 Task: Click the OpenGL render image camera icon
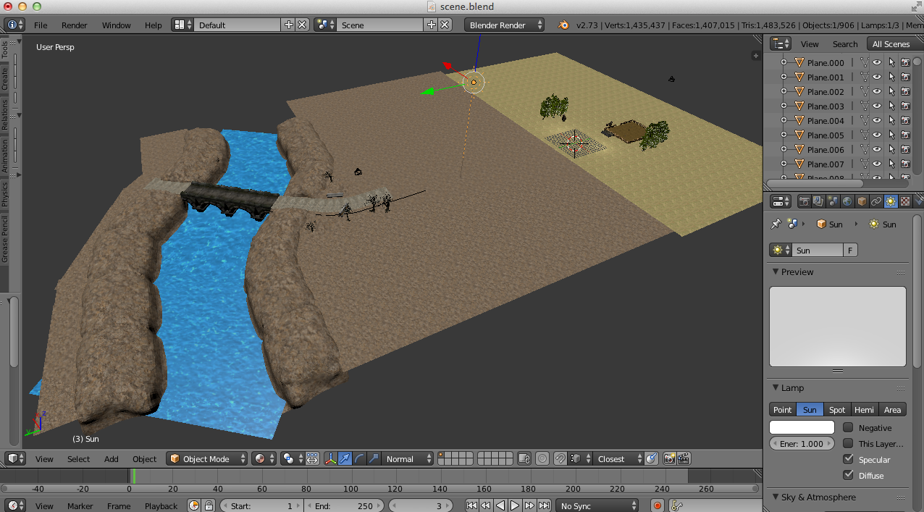tap(669, 458)
